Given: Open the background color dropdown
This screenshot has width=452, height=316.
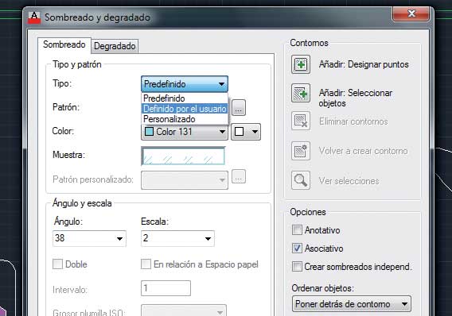Looking at the screenshot, I should click(x=246, y=132).
